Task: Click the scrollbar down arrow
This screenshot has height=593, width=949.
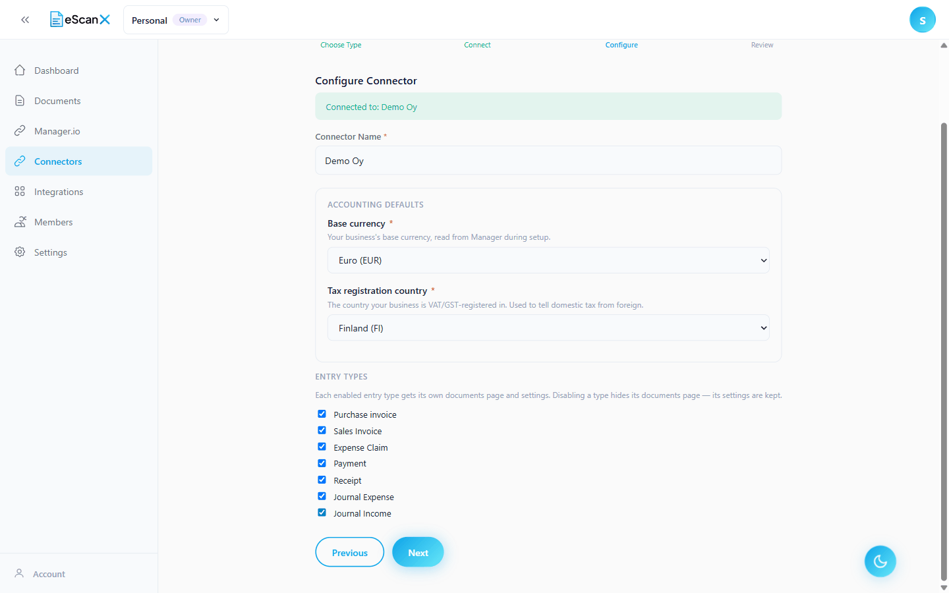Action: 944,587
